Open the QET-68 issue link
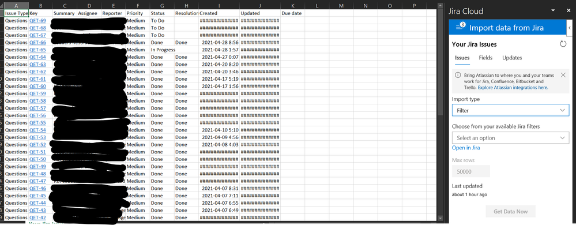 (37, 28)
